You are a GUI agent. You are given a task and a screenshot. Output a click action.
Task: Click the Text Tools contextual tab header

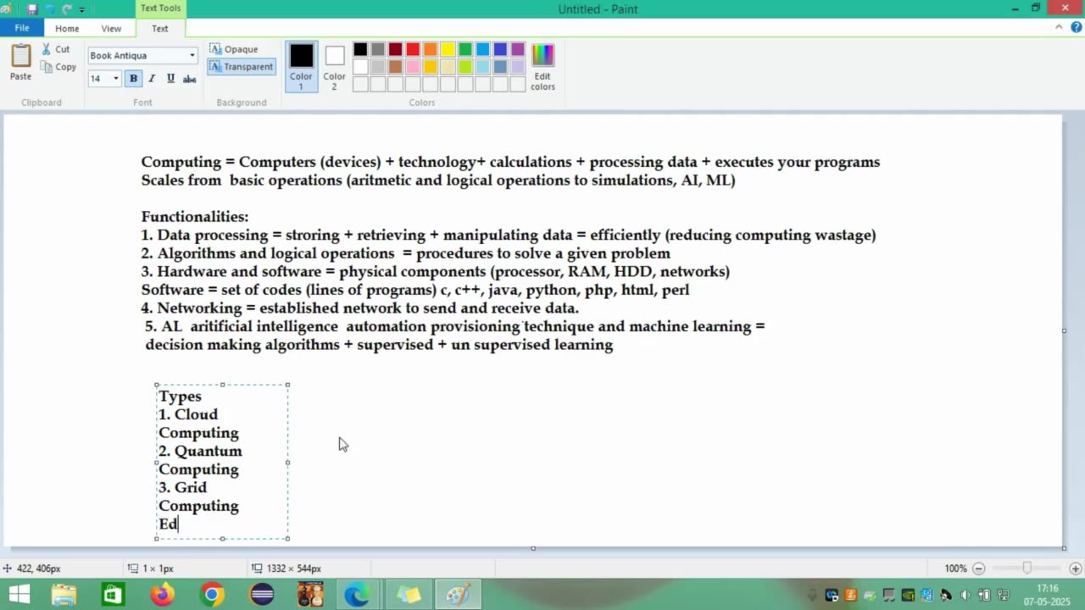click(160, 8)
